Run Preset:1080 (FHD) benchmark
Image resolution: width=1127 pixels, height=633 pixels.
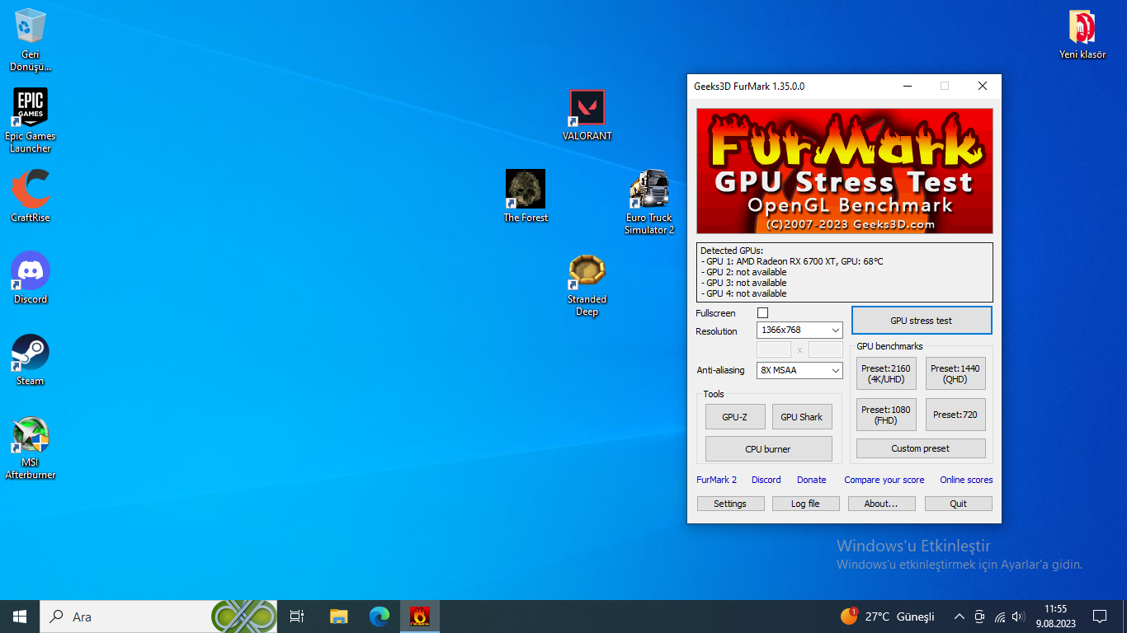886,415
